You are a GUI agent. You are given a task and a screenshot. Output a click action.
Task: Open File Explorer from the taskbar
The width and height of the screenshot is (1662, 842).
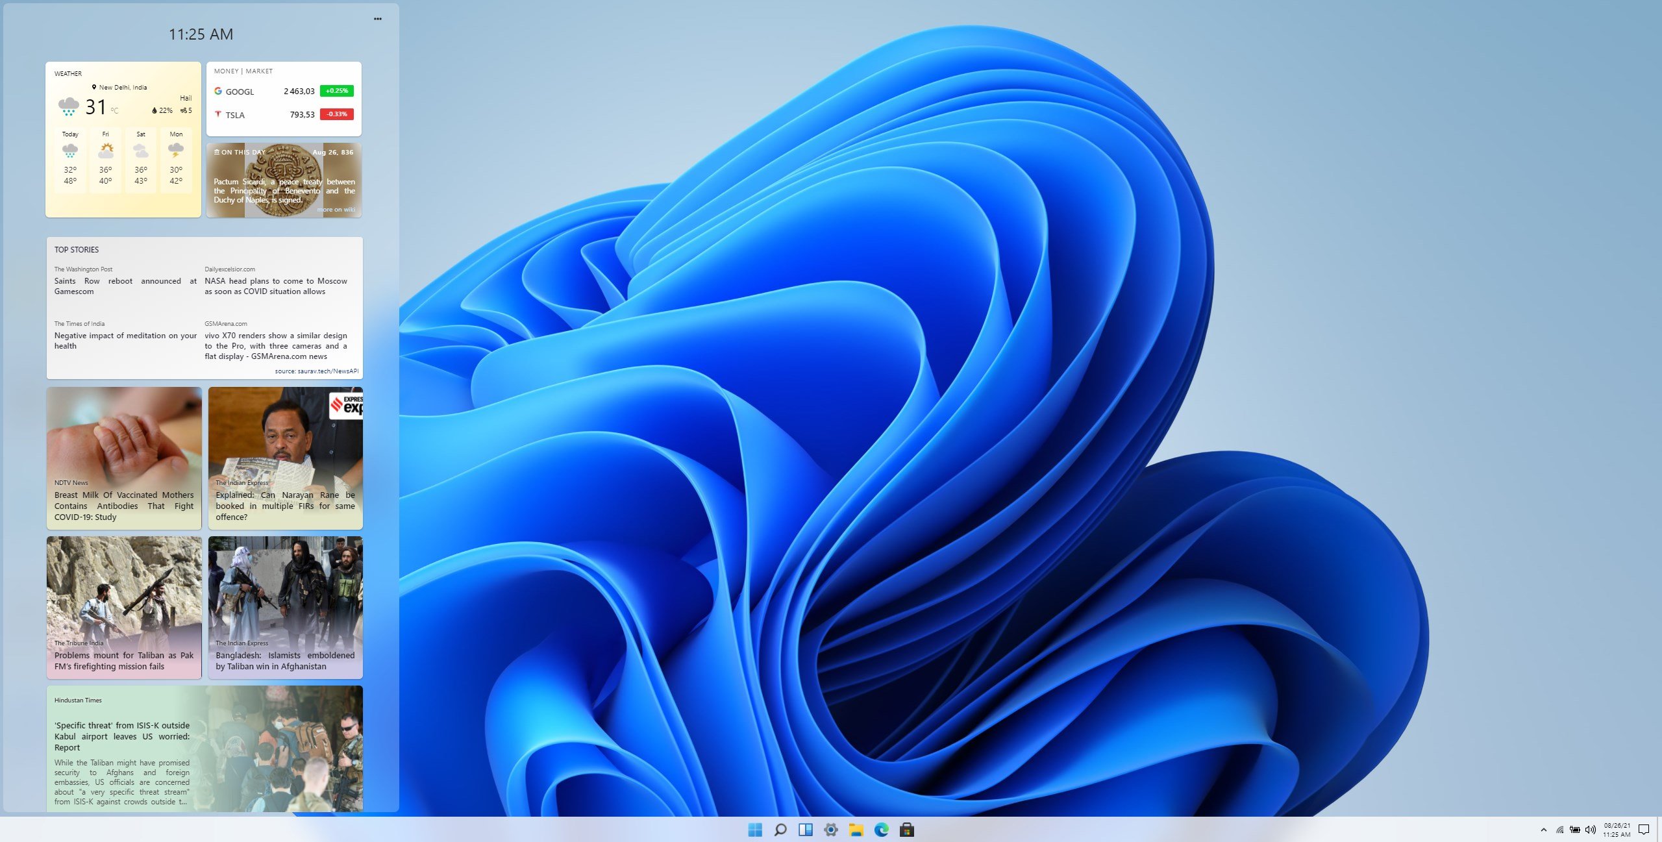(x=855, y=829)
